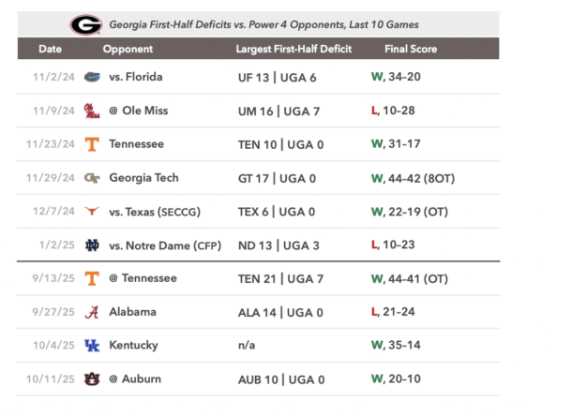This screenshot has width=572, height=416.
Task: Click the Notre Dame logo
Action: click(x=92, y=245)
